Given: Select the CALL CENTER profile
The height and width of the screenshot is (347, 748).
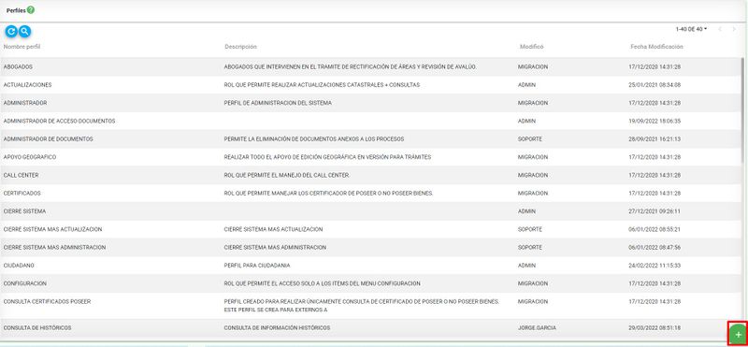Looking at the screenshot, I should point(21,175).
